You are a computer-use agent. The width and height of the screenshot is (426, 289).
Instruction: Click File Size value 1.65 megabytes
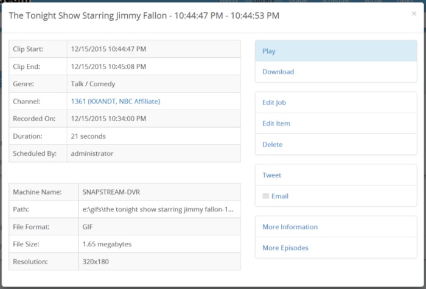[106, 244]
